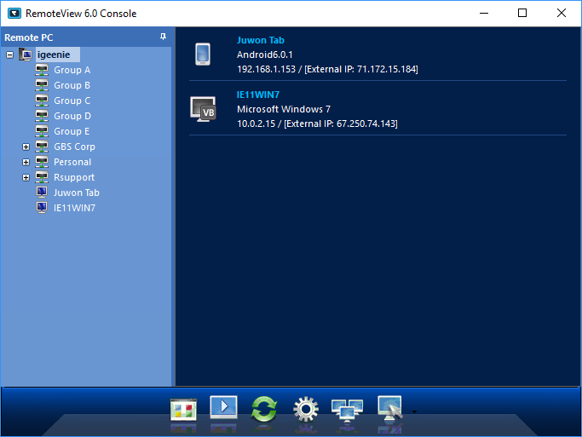The width and height of the screenshot is (582, 437).
Task: Click the GBS Corp group icon
Action: coord(42,147)
